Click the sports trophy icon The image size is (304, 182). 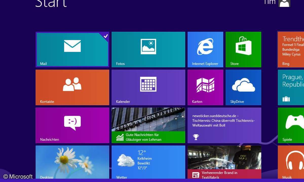click(196, 137)
